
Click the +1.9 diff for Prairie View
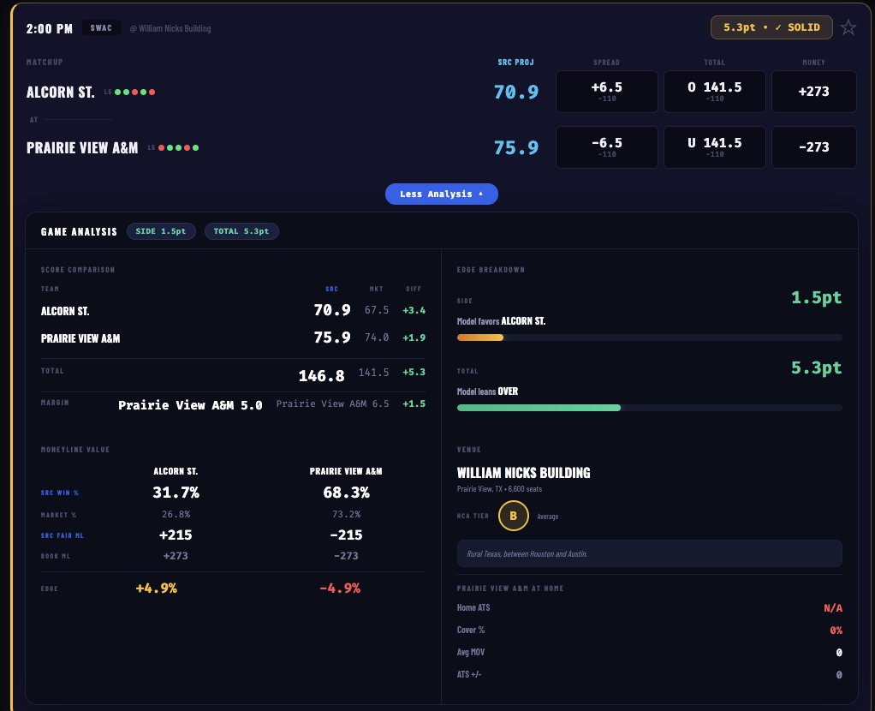point(414,338)
